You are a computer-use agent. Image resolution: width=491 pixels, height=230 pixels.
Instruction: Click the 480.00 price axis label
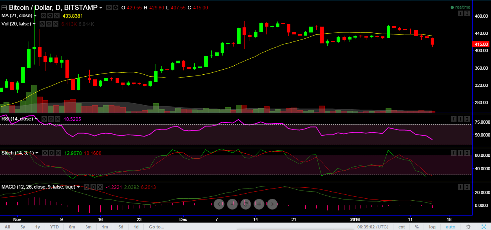point(480,16)
